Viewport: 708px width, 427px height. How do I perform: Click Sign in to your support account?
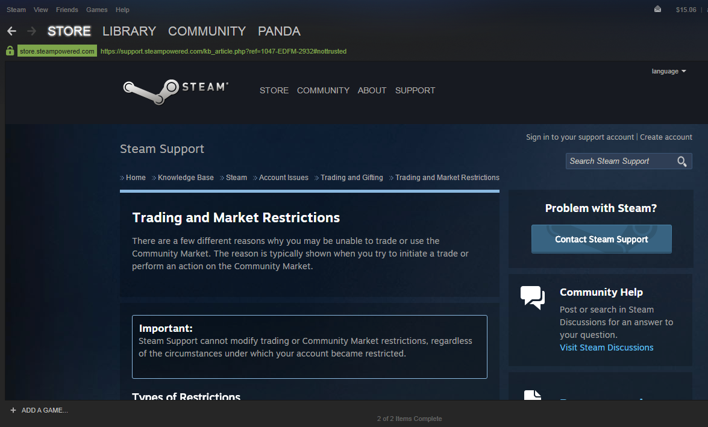click(580, 137)
